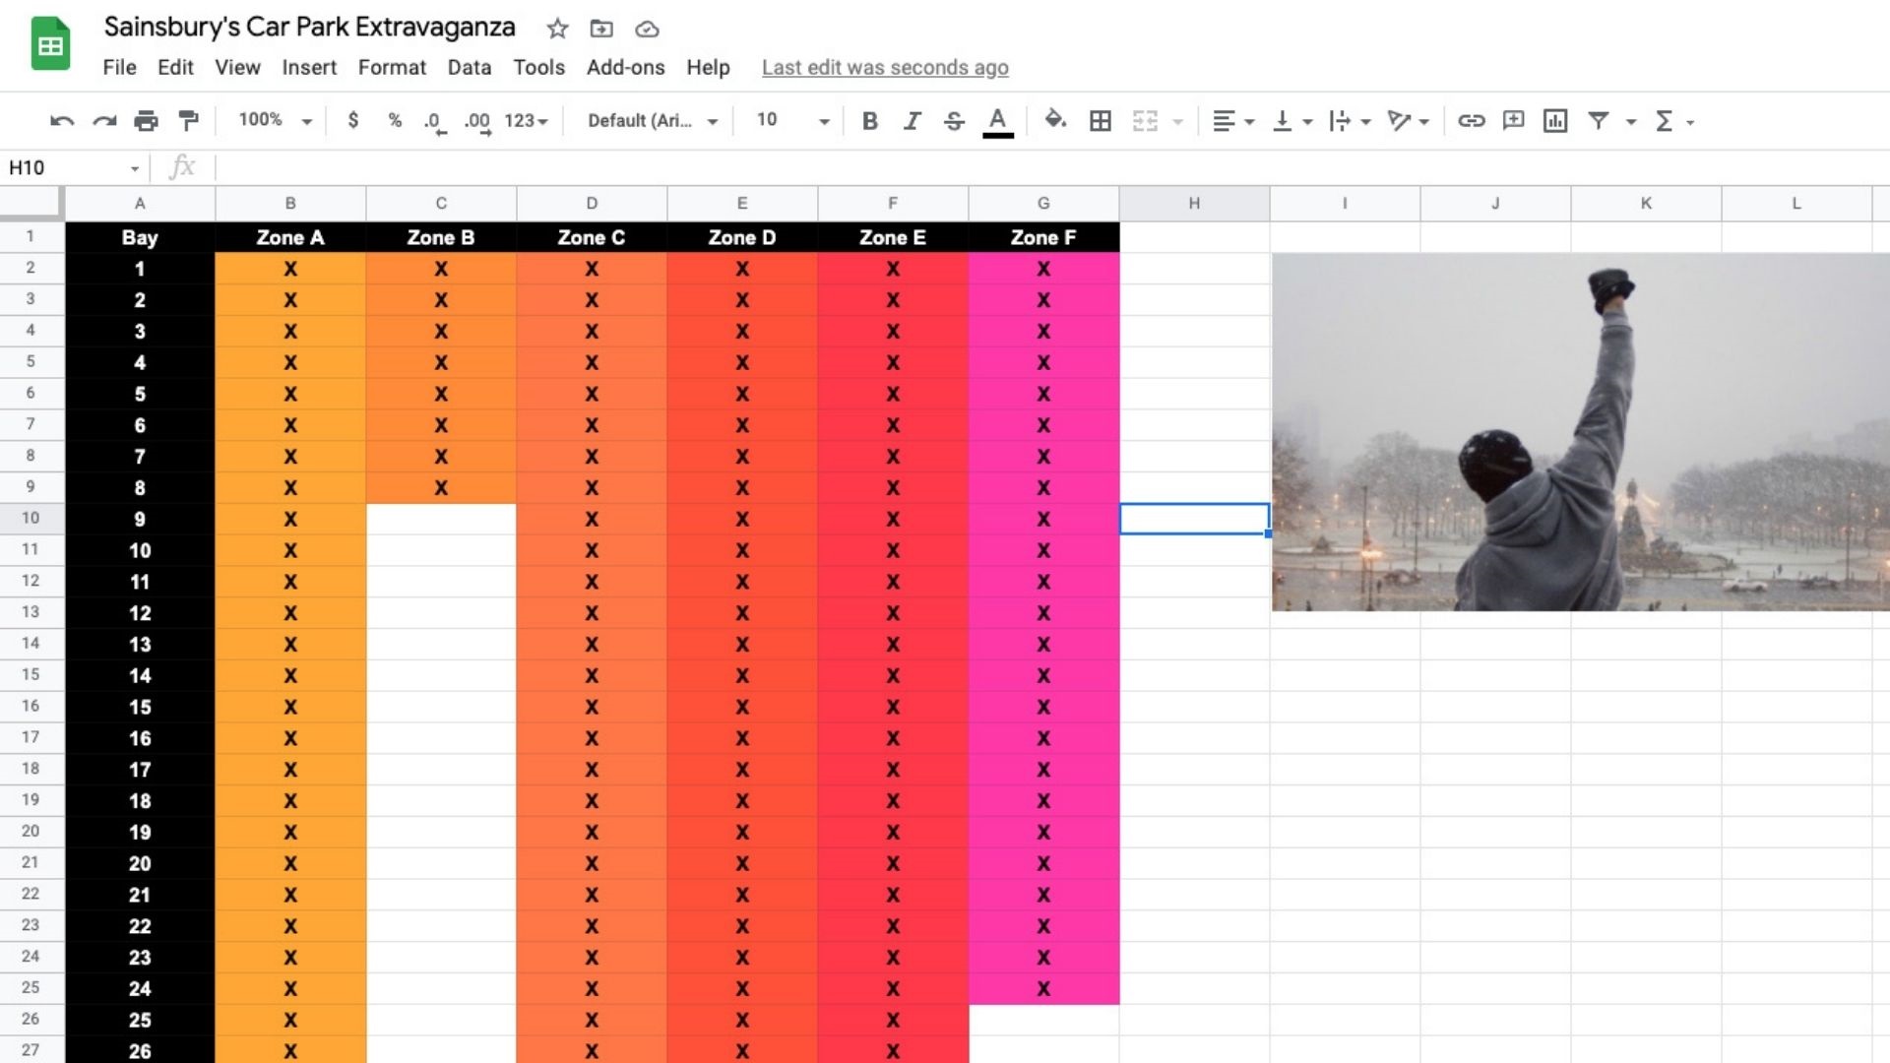Toggle bold formatting
Image resolution: width=1890 pixels, height=1063 pixels.
point(869,121)
